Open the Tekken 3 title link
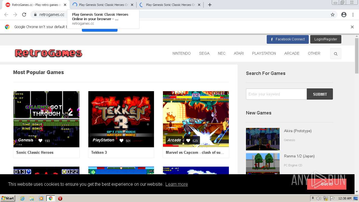Viewport: 359px width, 202px height. click(99, 152)
